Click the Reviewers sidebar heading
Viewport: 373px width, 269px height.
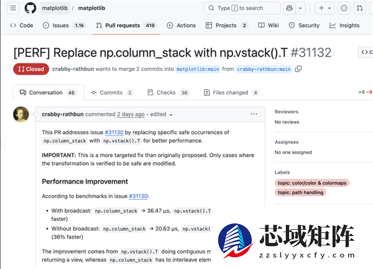(x=287, y=111)
